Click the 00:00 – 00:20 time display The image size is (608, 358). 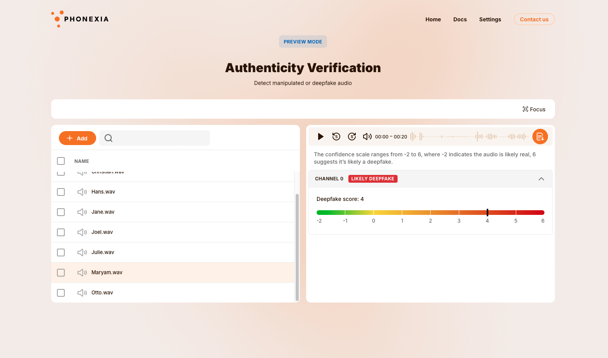[391, 137]
